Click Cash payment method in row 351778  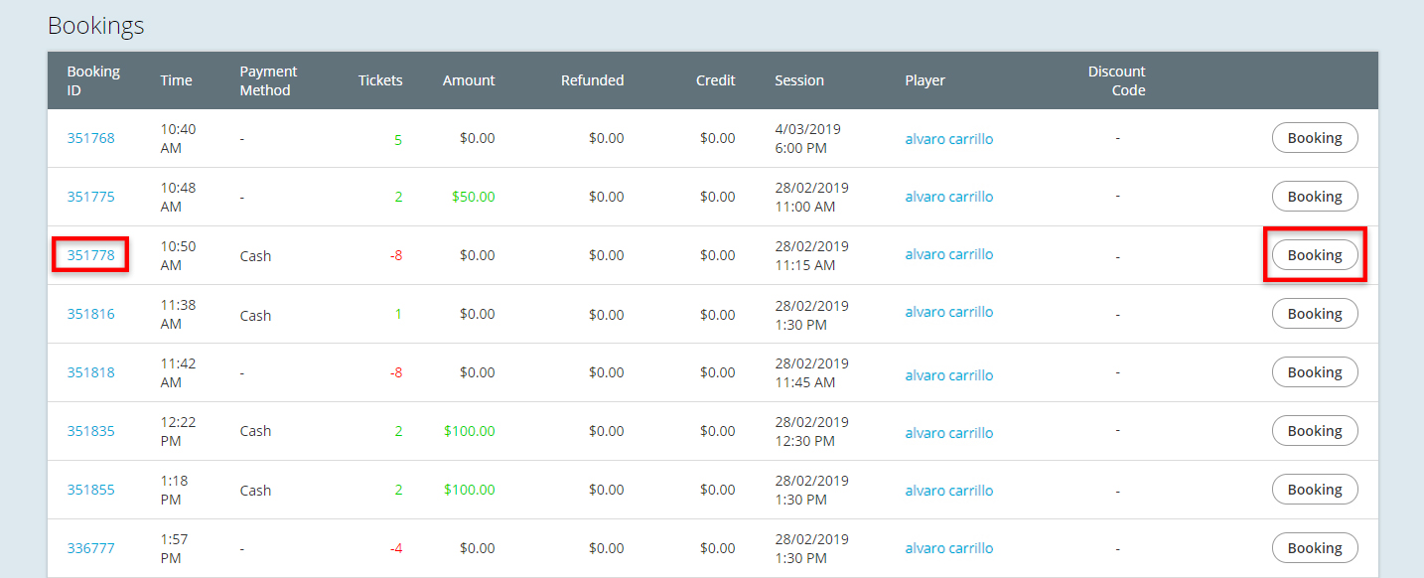point(255,256)
